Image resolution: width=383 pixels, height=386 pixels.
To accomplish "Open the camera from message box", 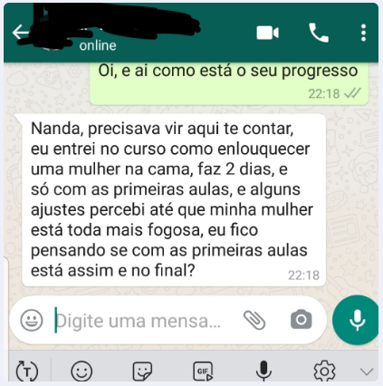I will 301,319.
